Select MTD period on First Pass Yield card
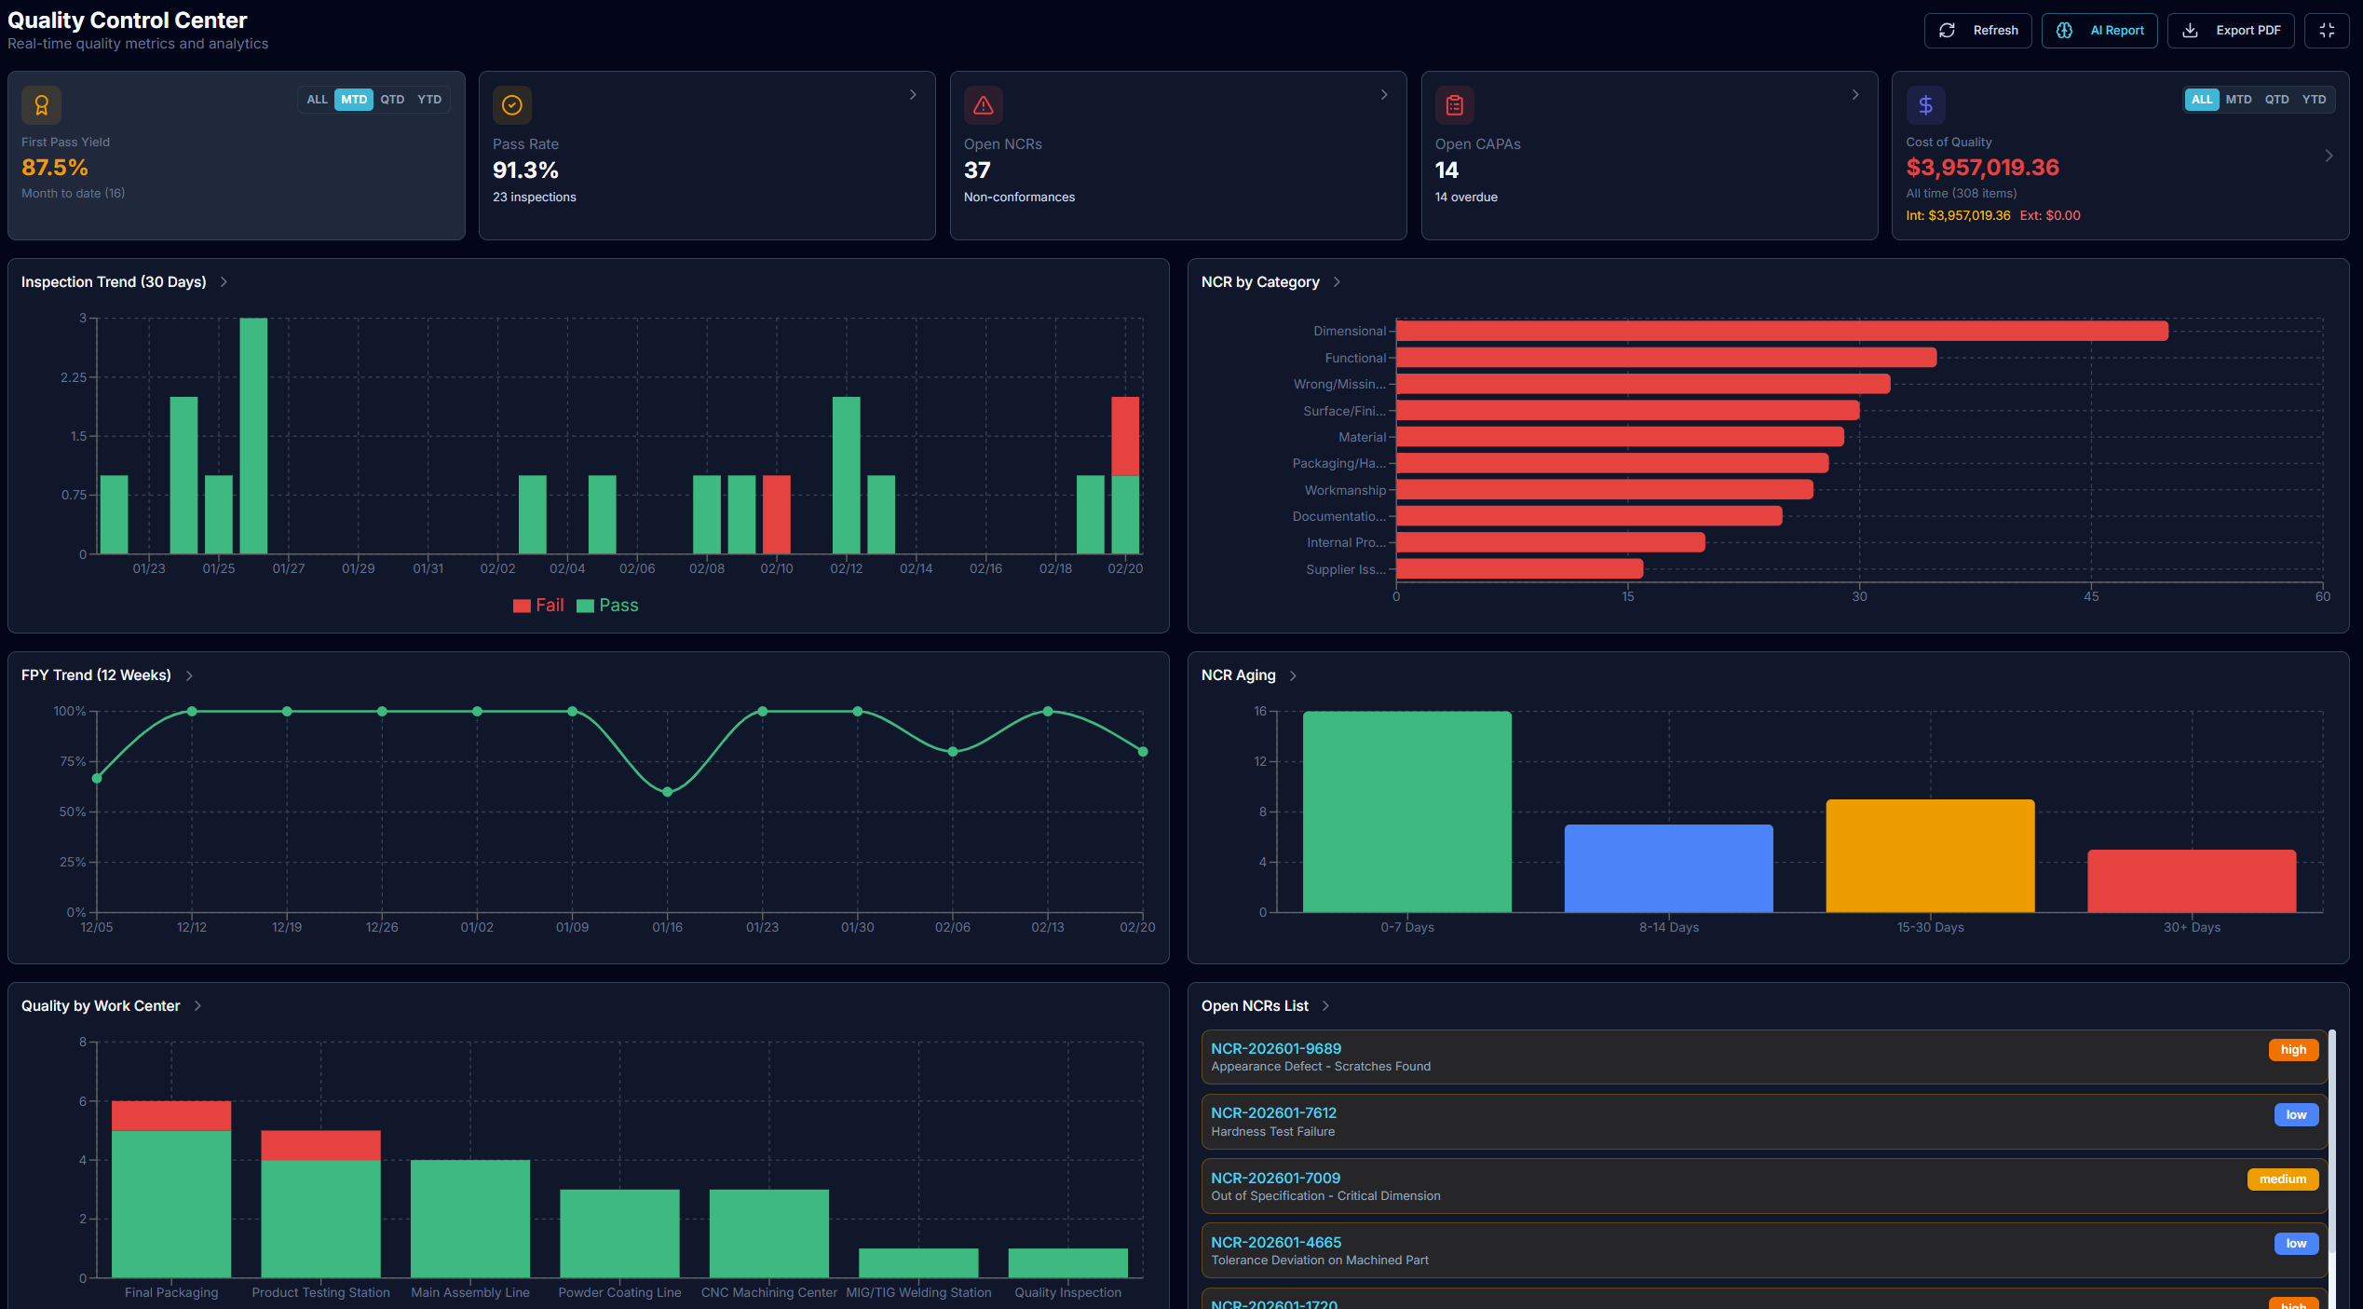 click(x=354, y=100)
